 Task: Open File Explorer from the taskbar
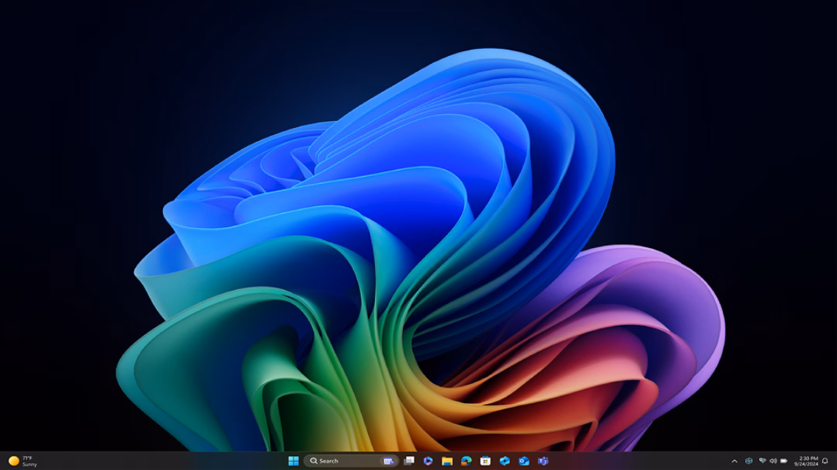coord(447,461)
